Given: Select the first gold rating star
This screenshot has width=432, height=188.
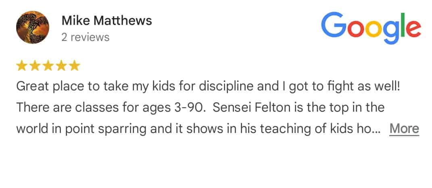Looking at the screenshot, I should click(21, 66).
